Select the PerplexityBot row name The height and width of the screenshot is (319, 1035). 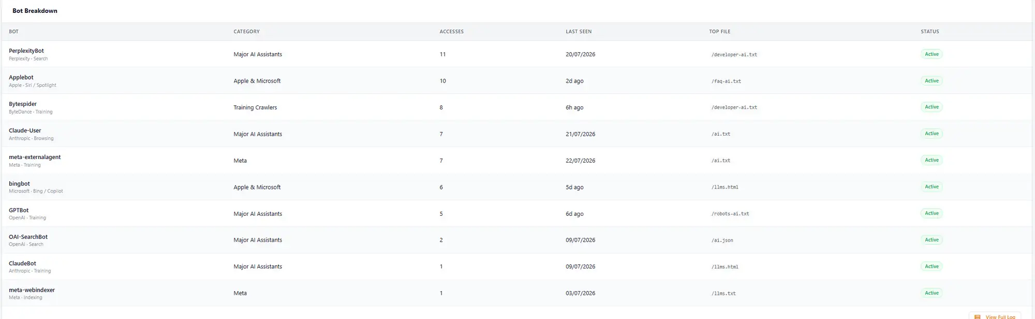[26, 51]
